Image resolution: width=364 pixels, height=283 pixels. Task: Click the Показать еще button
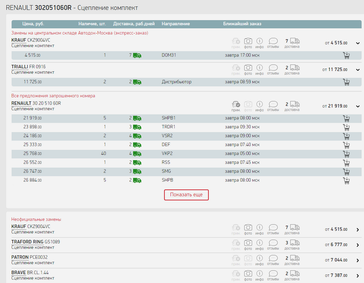click(x=186, y=195)
